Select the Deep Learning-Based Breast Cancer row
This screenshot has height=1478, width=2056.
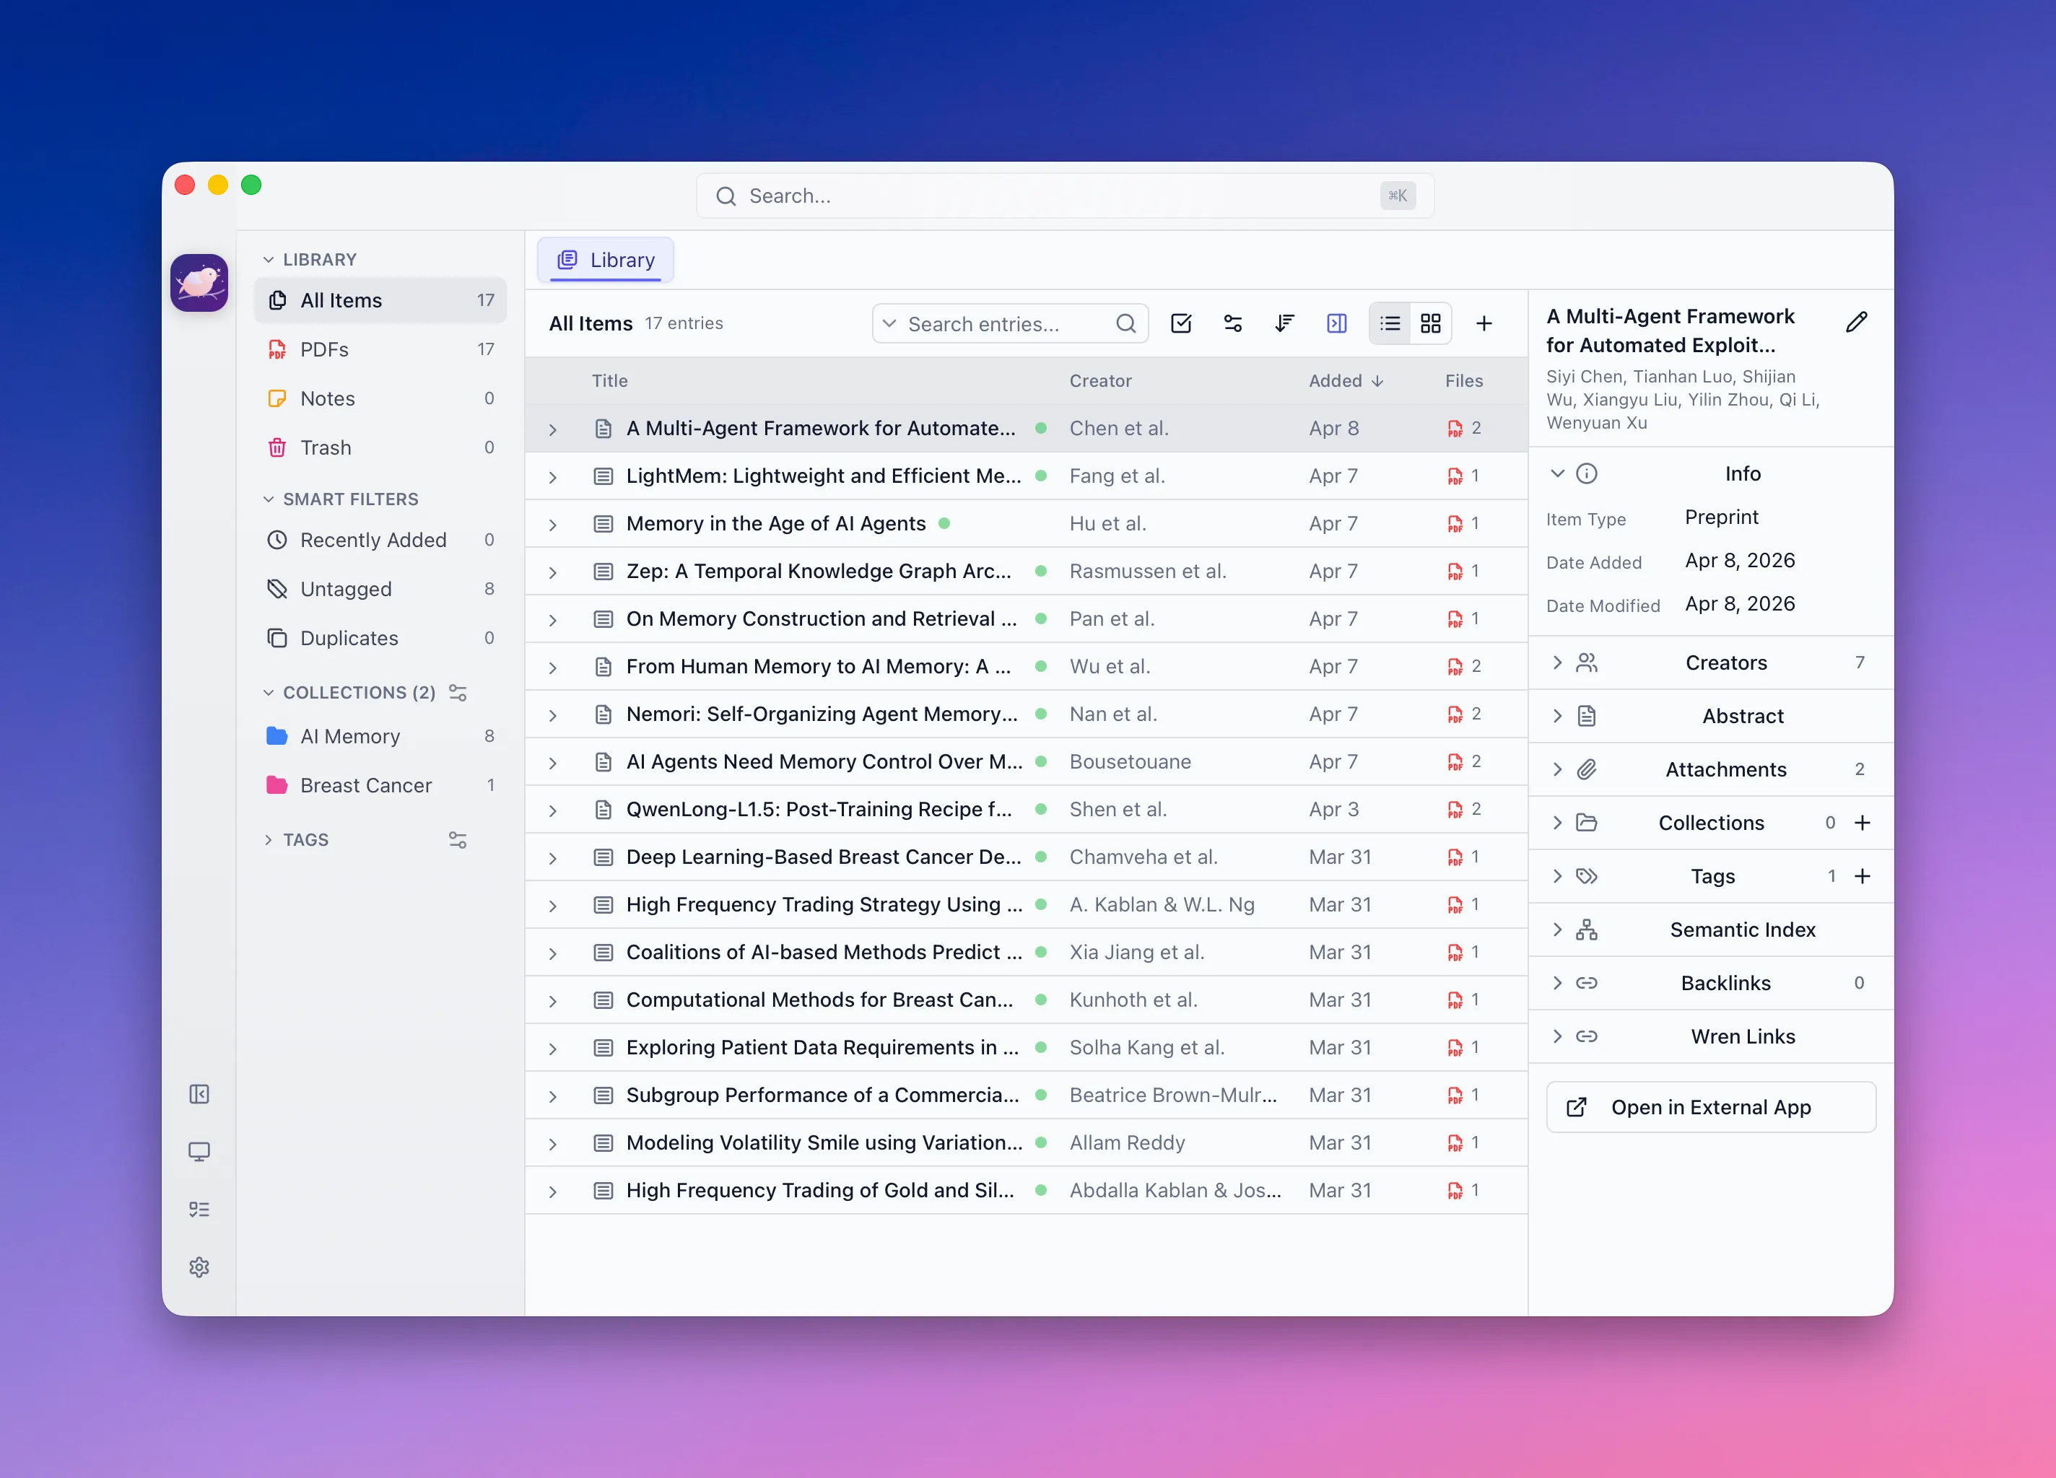tap(1025, 857)
